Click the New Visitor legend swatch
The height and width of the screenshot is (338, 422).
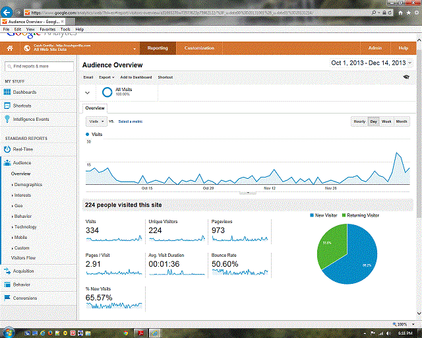click(x=312, y=215)
